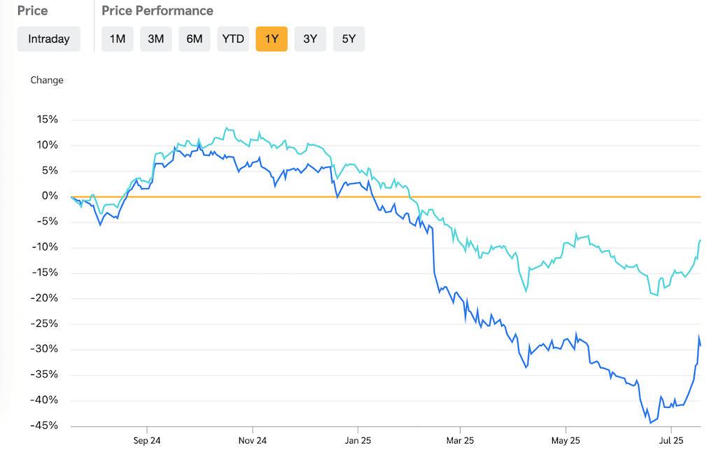
Task: Select the 1M performance range
Action: [118, 39]
